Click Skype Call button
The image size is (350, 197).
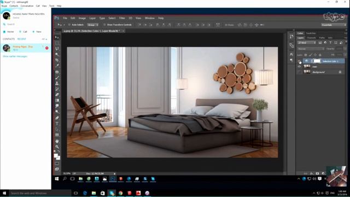tap(23, 32)
